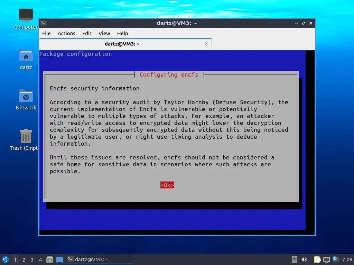Open the volume control tray icon

(x=304, y=259)
